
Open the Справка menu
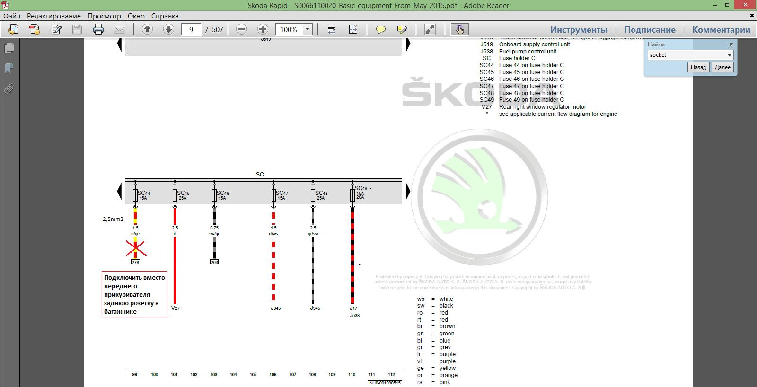165,16
